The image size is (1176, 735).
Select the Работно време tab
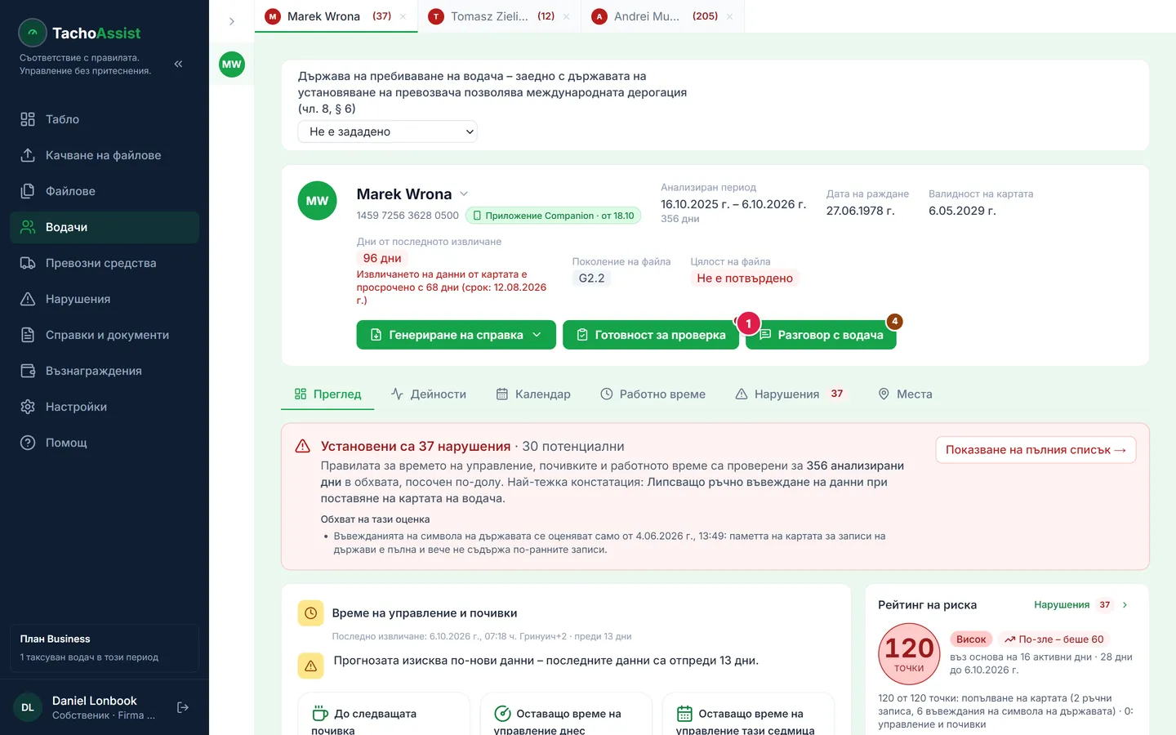click(x=653, y=394)
